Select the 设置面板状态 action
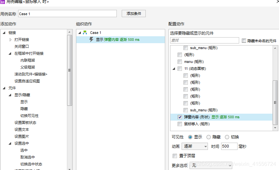279x170 pixels. pyautogui.click(x=25, y=123)
